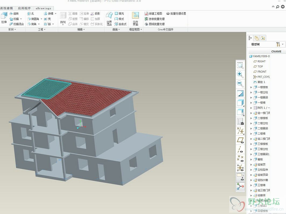Toggle annotation display

click(x=240, y=177)
